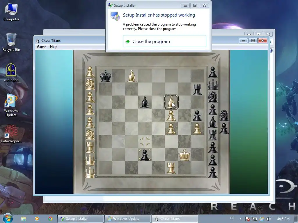Click black pawn below the black rook
298x223 pixels.
tap(197, 116)
